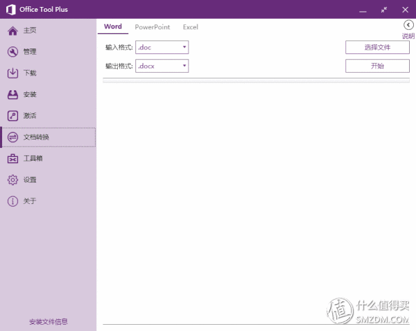The height and width of the screenshot is (331, 416).
Task: Click the document conversion arrows icon
Action: click(x=12, y=137)
